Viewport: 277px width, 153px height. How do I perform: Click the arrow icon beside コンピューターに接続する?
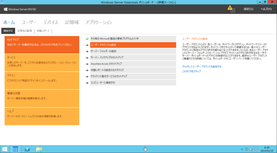(87, 83)
